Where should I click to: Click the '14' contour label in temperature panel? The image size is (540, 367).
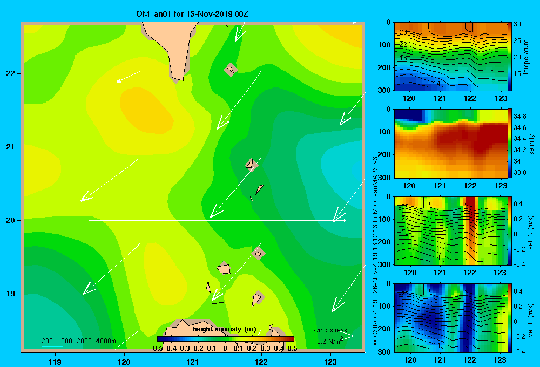436,84
